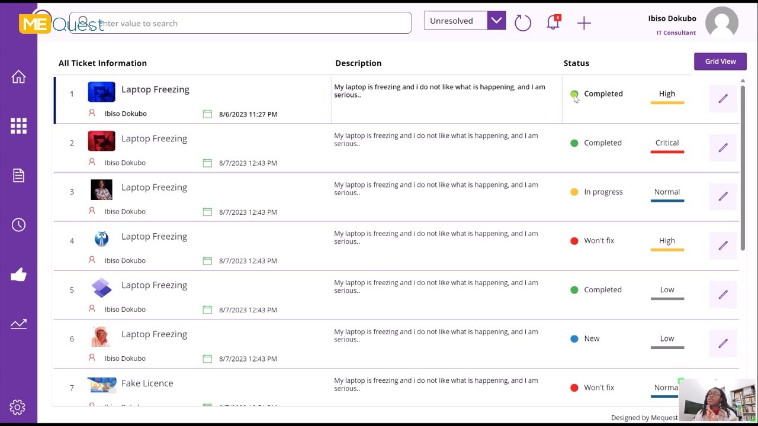The height and width of the screenshot is (426, 758).
Task: Open the thumbs-up icon in sidebar
Action: [18, 274]
